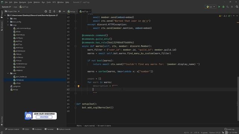The image size is (239, 134).
Task: Click the Select Opened File target icon
Action: (46, 12)
